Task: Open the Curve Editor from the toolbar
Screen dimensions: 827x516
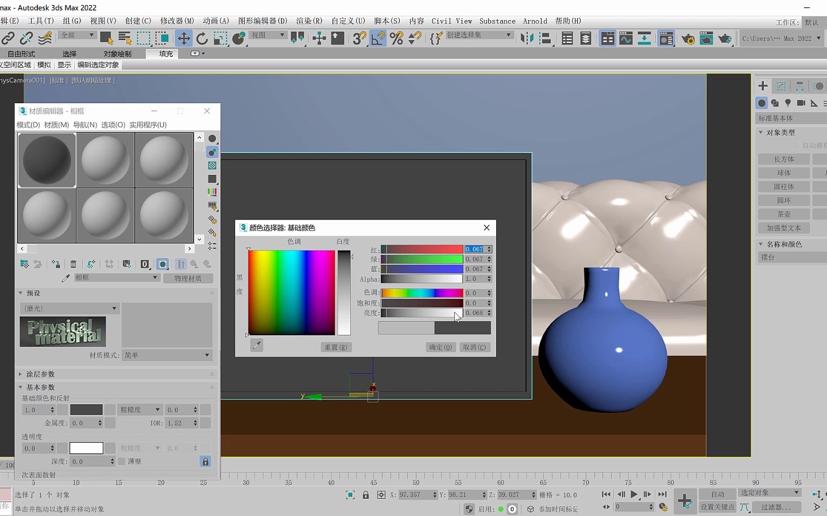Action: click(625, 38)
